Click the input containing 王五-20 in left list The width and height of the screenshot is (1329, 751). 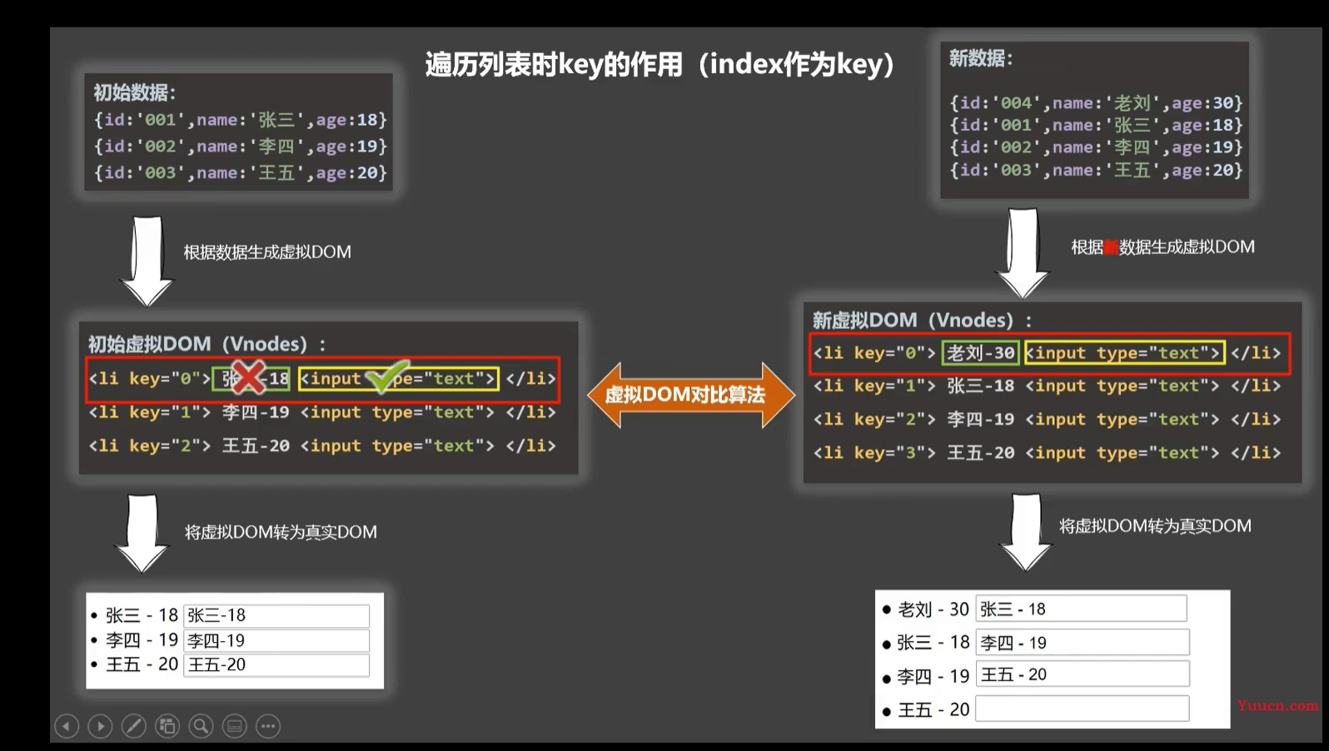click(276, 664)
